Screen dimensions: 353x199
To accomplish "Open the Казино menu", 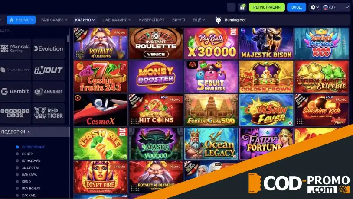I will pyautogui.click(x=85, y=20).
